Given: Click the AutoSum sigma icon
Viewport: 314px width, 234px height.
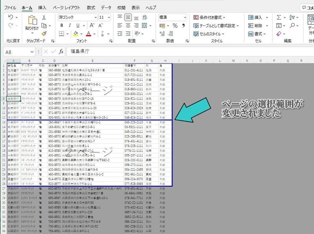Looking at the screenshot, I should coord(279,18).
